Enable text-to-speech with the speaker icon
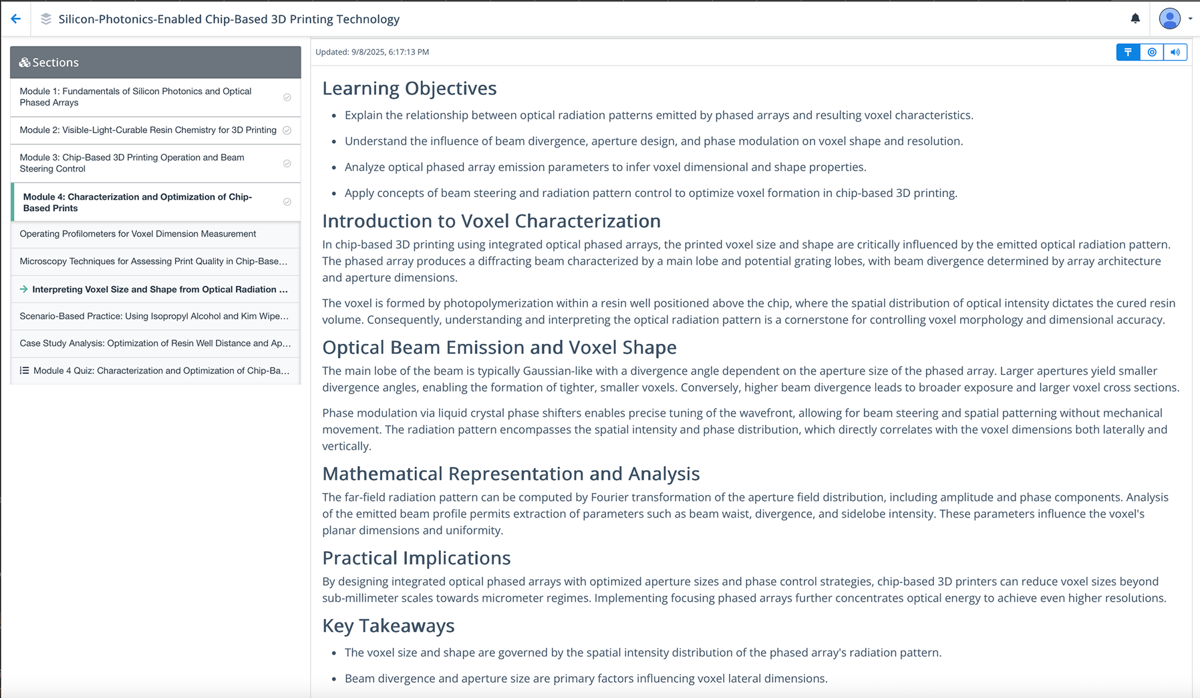This screenshot has width=1200, height=698. coord(1175,52)
